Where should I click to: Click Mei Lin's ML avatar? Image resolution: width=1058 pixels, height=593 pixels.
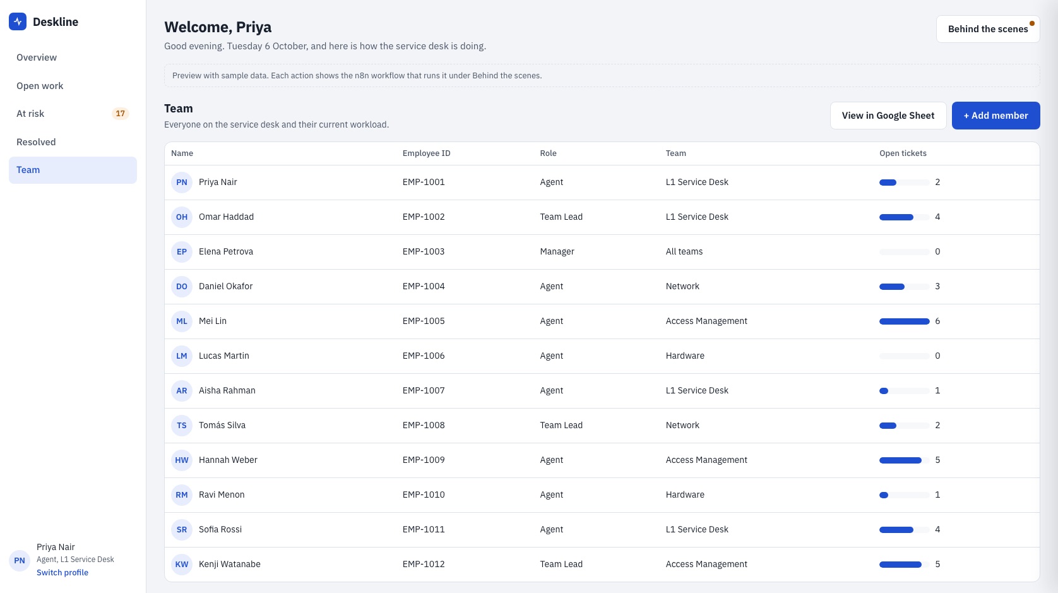[182, 321]
